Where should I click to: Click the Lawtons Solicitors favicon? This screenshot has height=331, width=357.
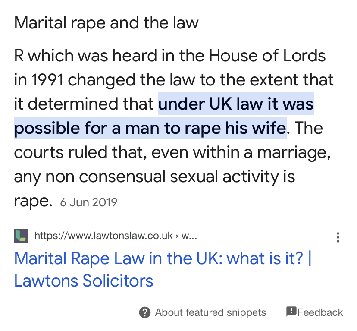[x=21, y=236]
